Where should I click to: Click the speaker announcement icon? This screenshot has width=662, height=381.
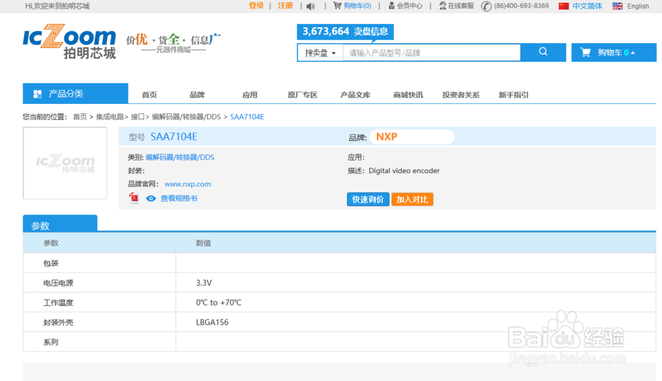(310, 6)
